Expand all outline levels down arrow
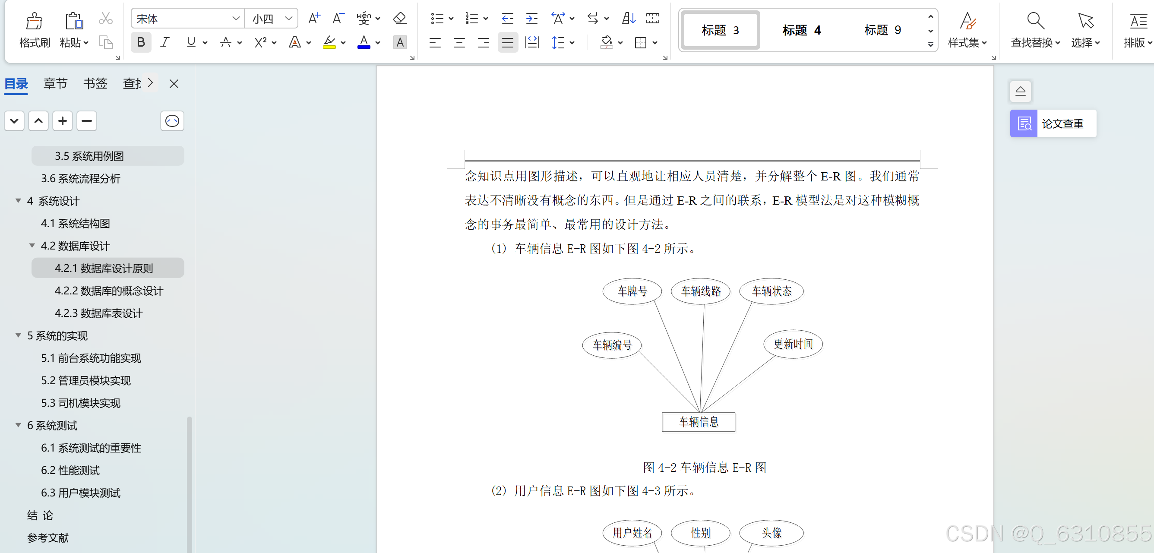Viewport: 1154px width, 553px height. (14, 121)
